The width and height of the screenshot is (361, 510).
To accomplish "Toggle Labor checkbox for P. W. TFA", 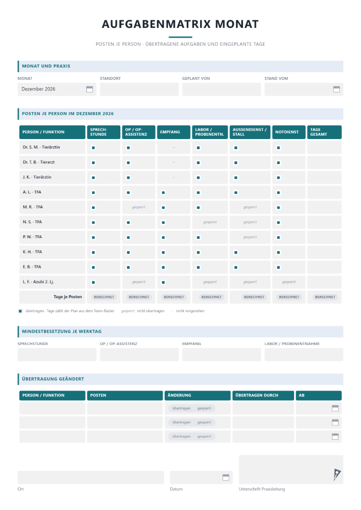I will click(198, 237).
